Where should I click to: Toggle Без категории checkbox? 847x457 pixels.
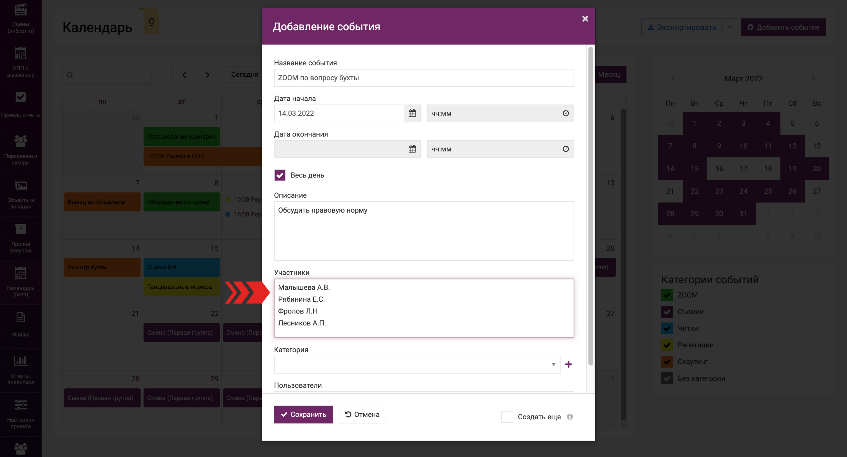(x=667, y=378)
